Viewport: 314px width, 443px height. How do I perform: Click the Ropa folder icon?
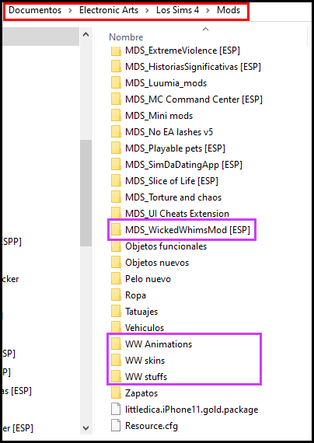tap(116, 295)
